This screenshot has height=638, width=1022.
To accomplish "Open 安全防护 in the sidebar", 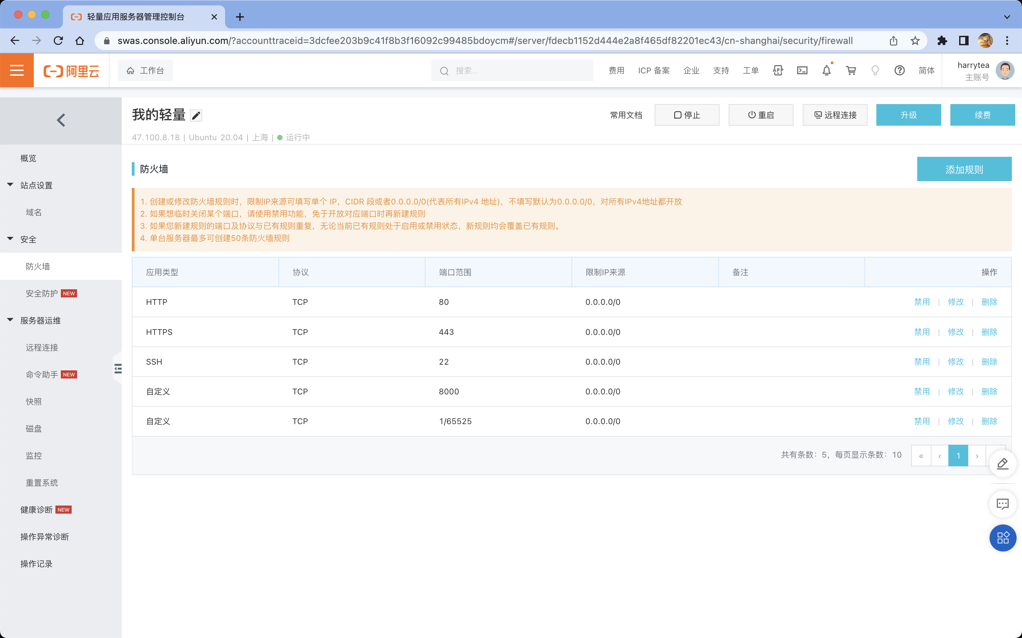I will click(x=42, y=293).
